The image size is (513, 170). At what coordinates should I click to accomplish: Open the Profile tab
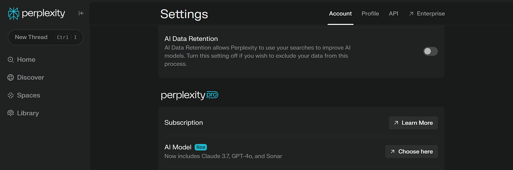coord(370,14)
